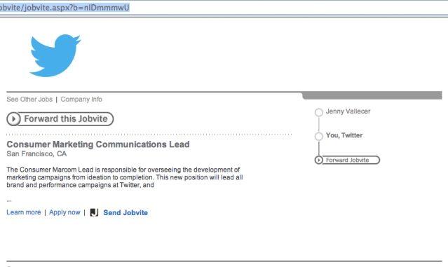
Task: Click the Consumer Marketing Communications Lead title
Action: point(98,144)
